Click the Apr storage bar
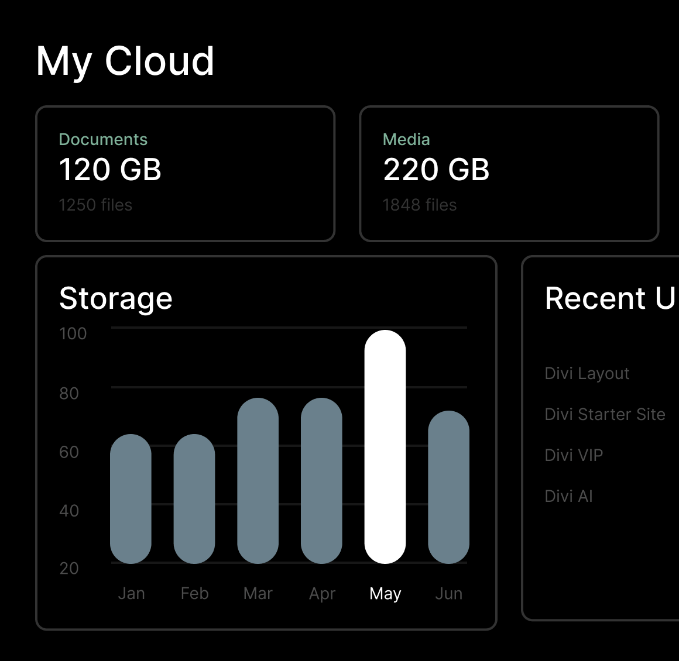Screen dimensions: 679x661 click(x=321, y=481)
